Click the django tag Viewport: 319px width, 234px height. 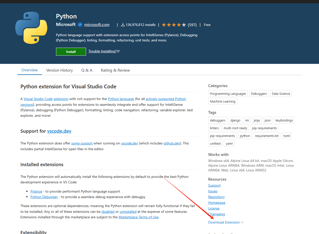[235, 120]
